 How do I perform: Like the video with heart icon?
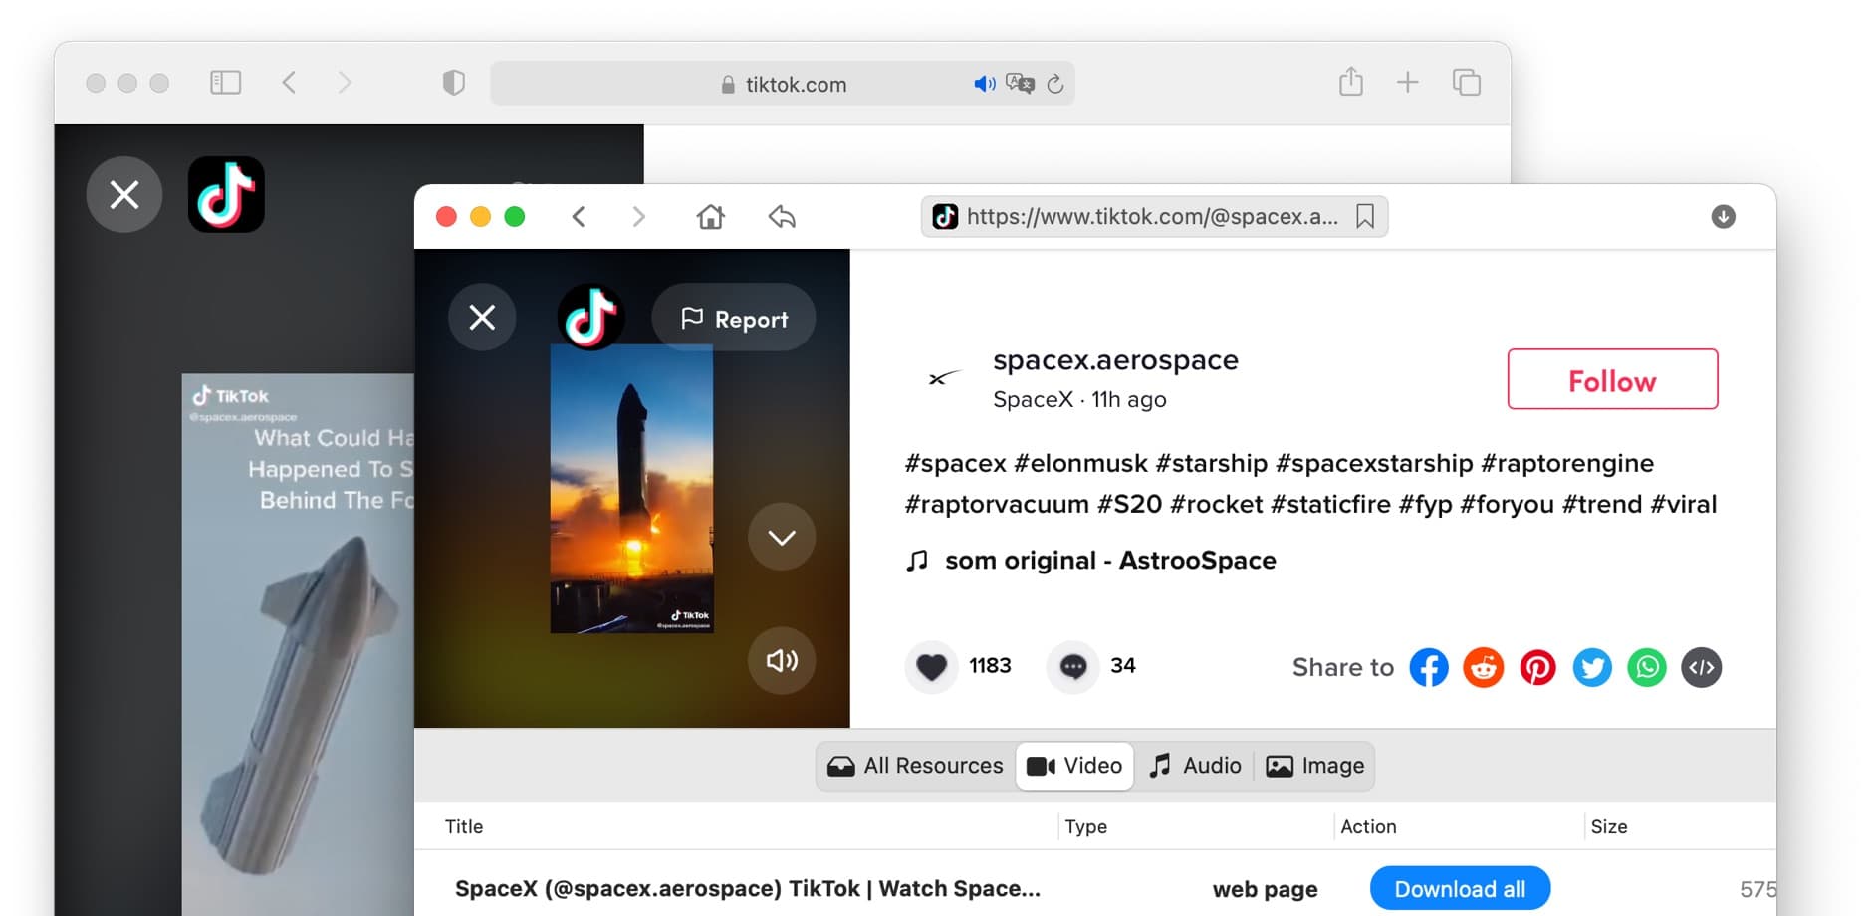click(931, 666)
